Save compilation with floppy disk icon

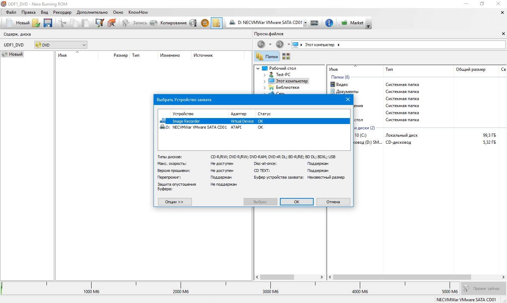click(x=48, y=23)
